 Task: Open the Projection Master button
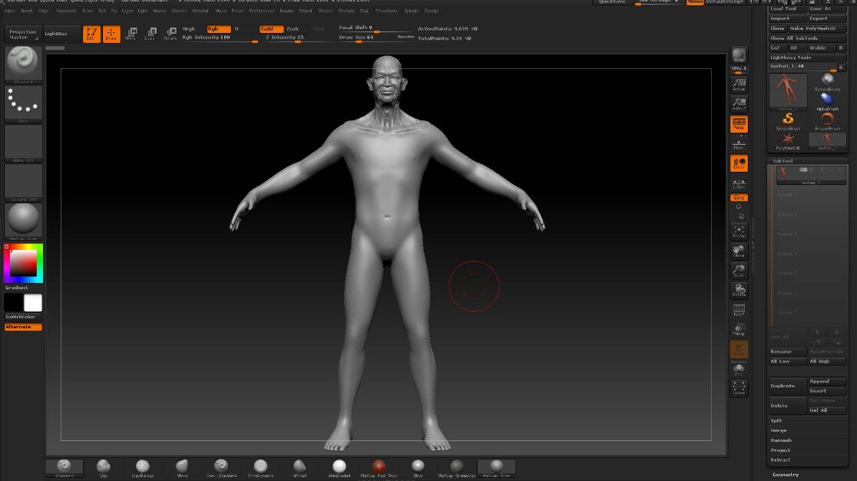23,35
